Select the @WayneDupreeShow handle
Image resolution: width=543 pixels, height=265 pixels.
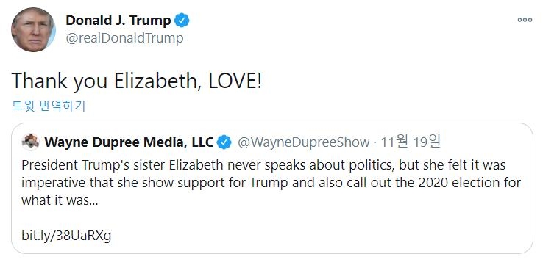tap(303, 142)
